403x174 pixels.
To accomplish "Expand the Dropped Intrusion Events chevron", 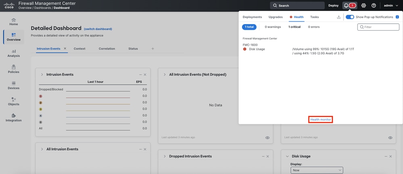I will 165,156.
